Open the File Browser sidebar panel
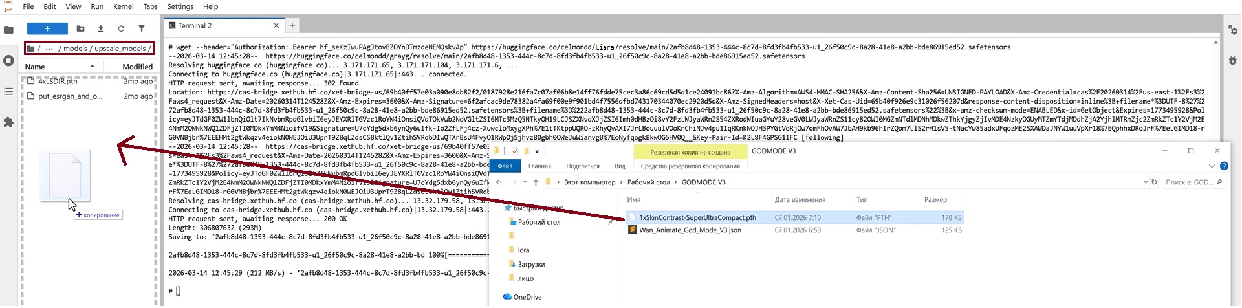The width and height of the screenshot is (1242, 308). click(x=8, y=30)
